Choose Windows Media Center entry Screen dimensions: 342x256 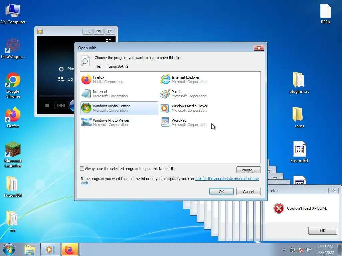(119, 108)
